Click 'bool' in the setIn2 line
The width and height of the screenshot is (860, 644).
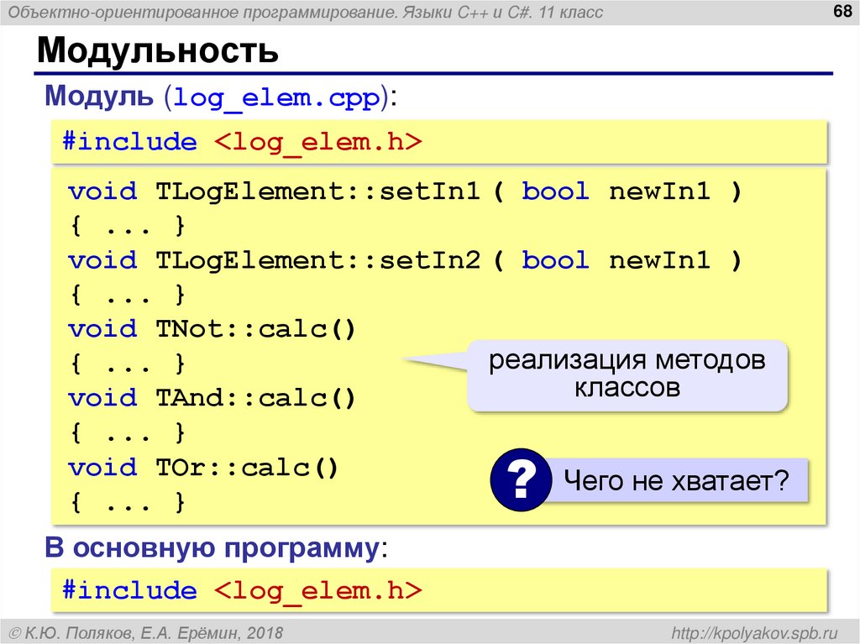coord(555,260)
